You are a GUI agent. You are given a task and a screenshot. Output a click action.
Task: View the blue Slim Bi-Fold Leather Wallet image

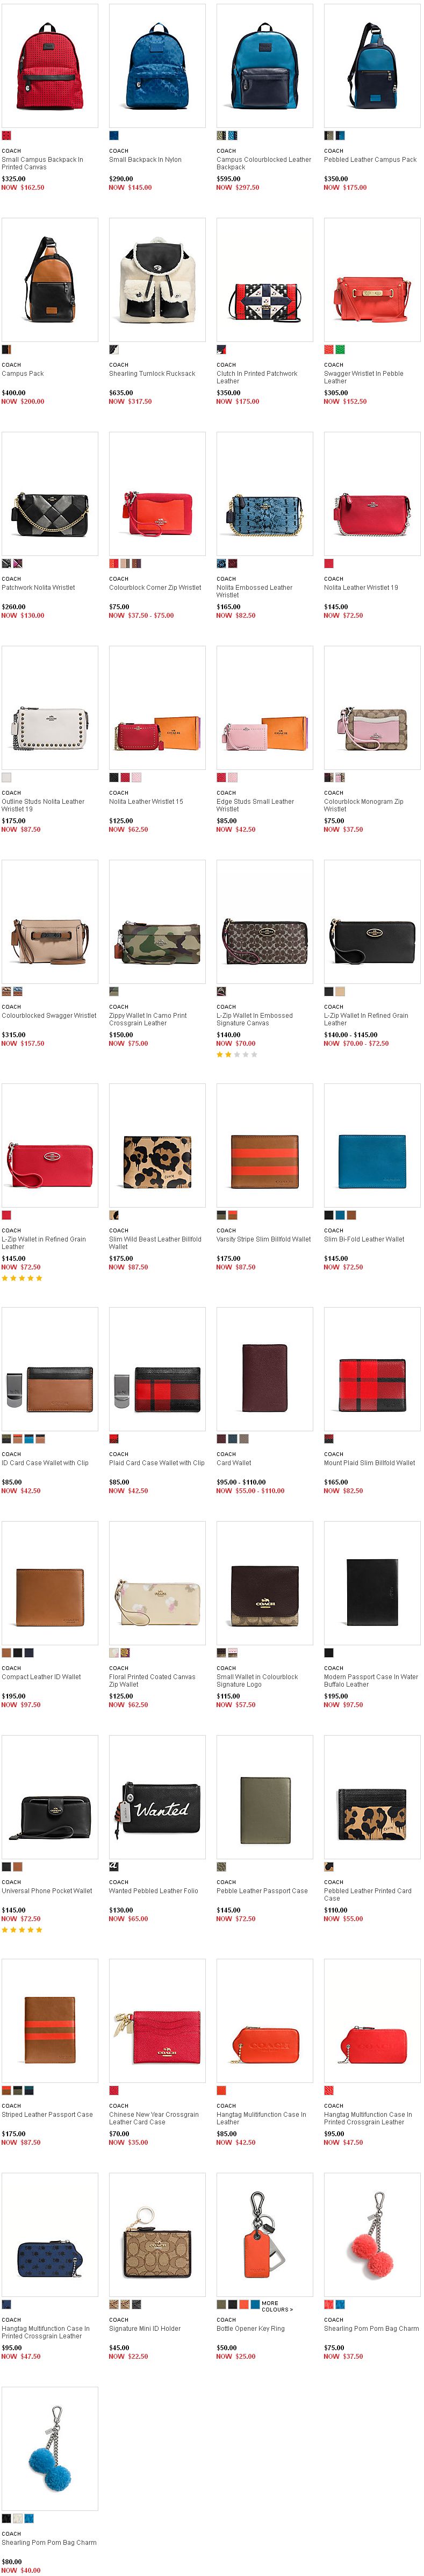pos(372,1145)
